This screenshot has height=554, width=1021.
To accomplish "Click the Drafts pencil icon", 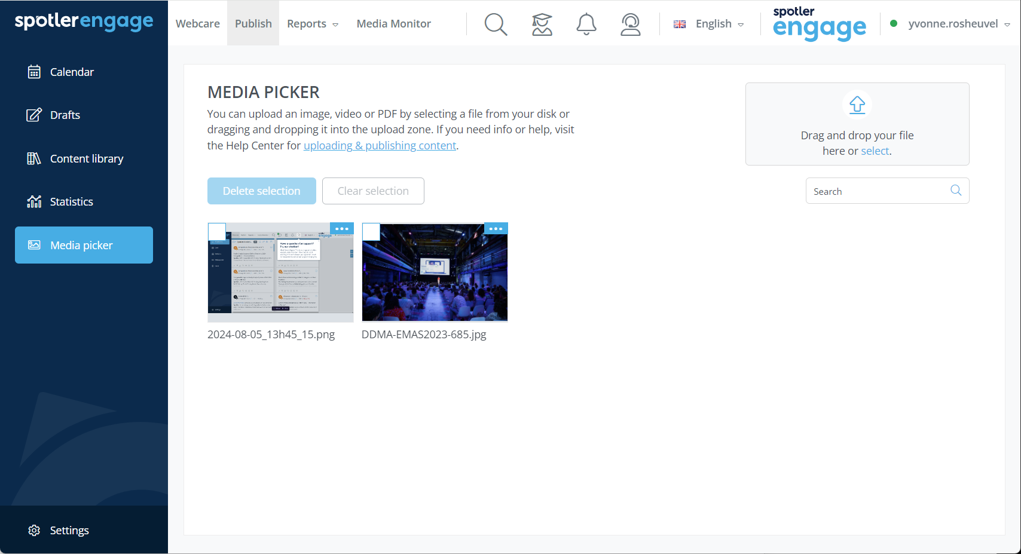I will click(x=34, y=115).
